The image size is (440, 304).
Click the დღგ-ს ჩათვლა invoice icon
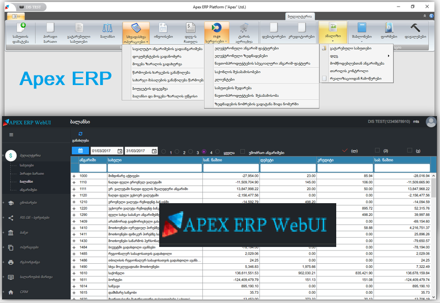click(x=191, y=28)
